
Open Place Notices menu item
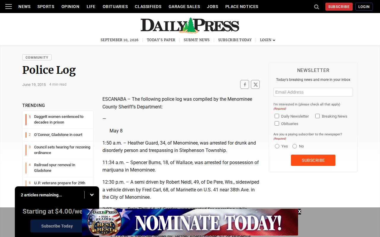242,7
